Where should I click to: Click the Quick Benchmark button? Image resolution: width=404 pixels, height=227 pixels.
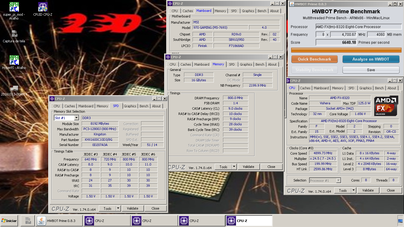[x=314, y=59]
